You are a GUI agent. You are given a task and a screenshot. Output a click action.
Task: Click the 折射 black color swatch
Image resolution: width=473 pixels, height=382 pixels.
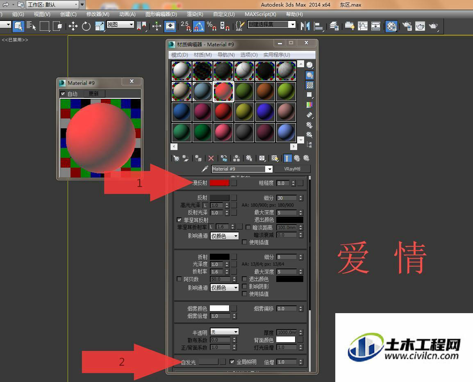[219, 257]
